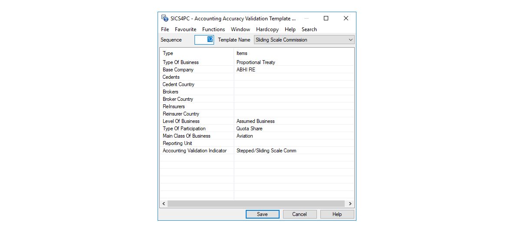This screenshot has height=232, width=514.
Task: Click the Aviation value
Action: coord(244,136)
